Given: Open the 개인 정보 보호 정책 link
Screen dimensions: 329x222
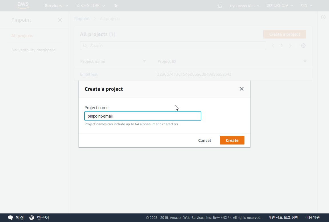Looking at the screenshot, I should (x=283, y=218).
